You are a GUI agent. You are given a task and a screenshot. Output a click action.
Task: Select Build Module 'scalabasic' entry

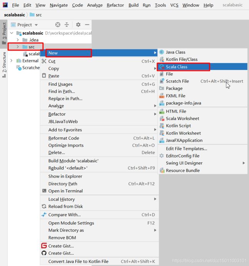pos(99,161)
